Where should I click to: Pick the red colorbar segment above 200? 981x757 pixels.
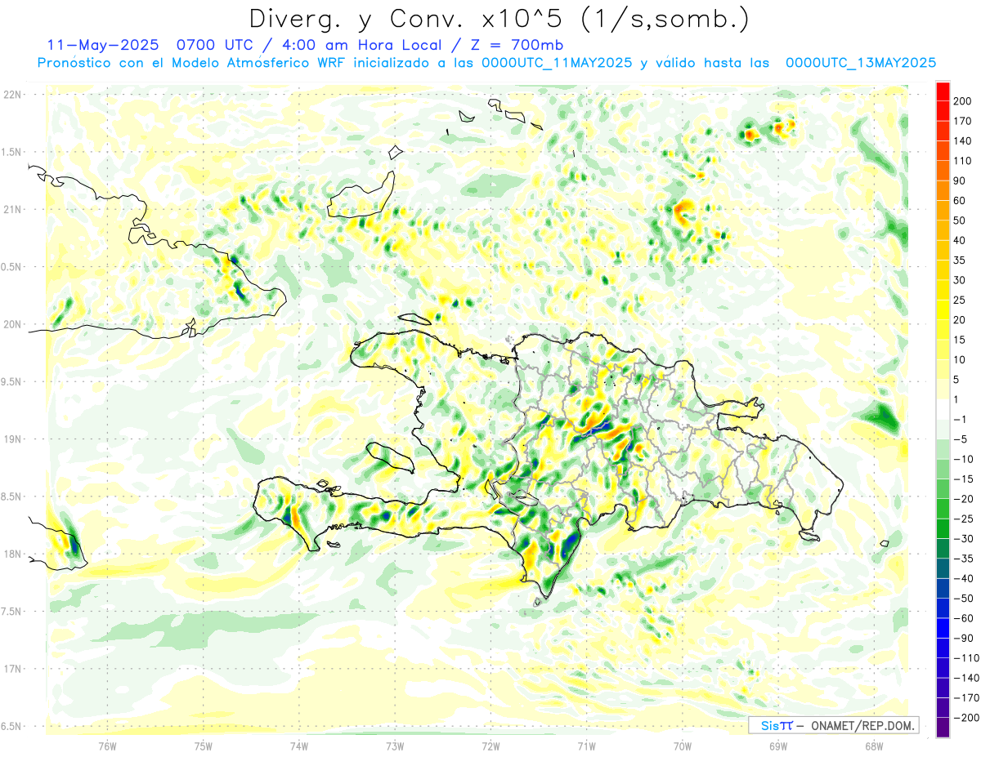tap(943, 91)
